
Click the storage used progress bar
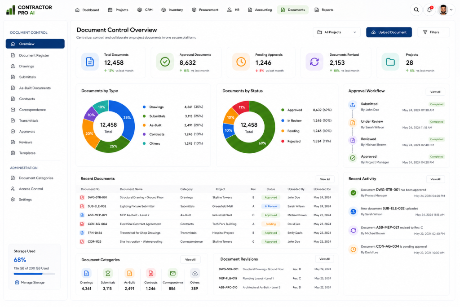[x=34, y=274]
